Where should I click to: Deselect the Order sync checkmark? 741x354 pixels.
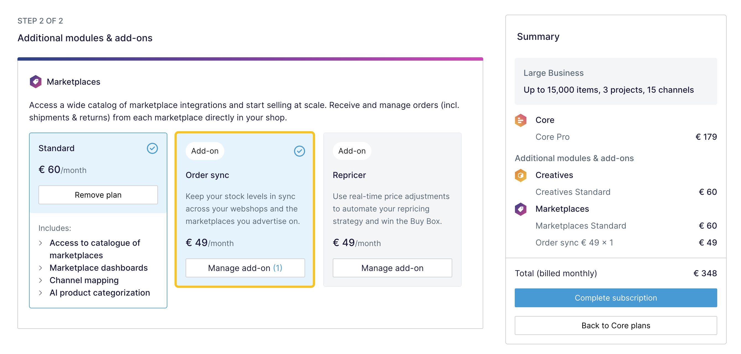click(x=300, y=151)
